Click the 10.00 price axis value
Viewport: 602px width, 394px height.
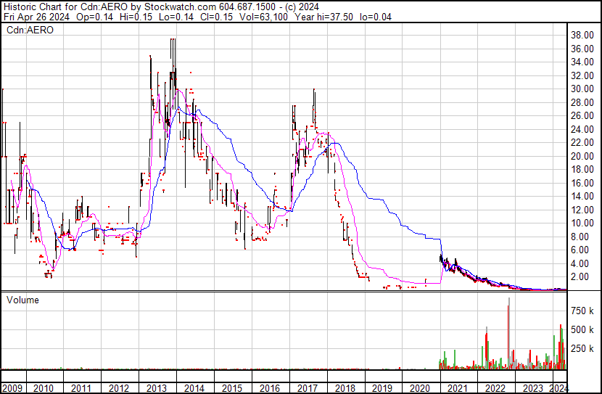582,223
